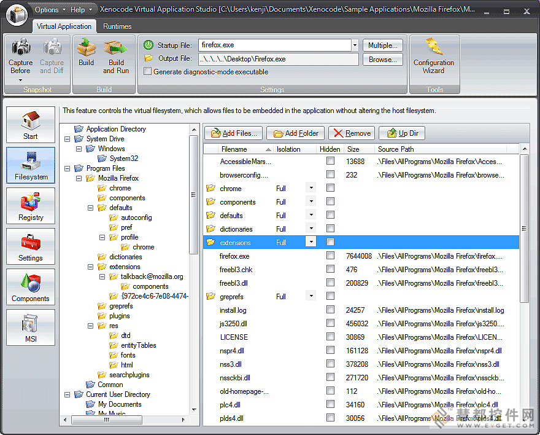Screen dimensions: 540x435
Task: Collapse the System Drive tree node
Action: [x=67, y=139]
